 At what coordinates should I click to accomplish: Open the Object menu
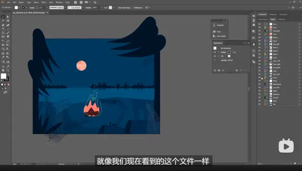pos(22,2)
